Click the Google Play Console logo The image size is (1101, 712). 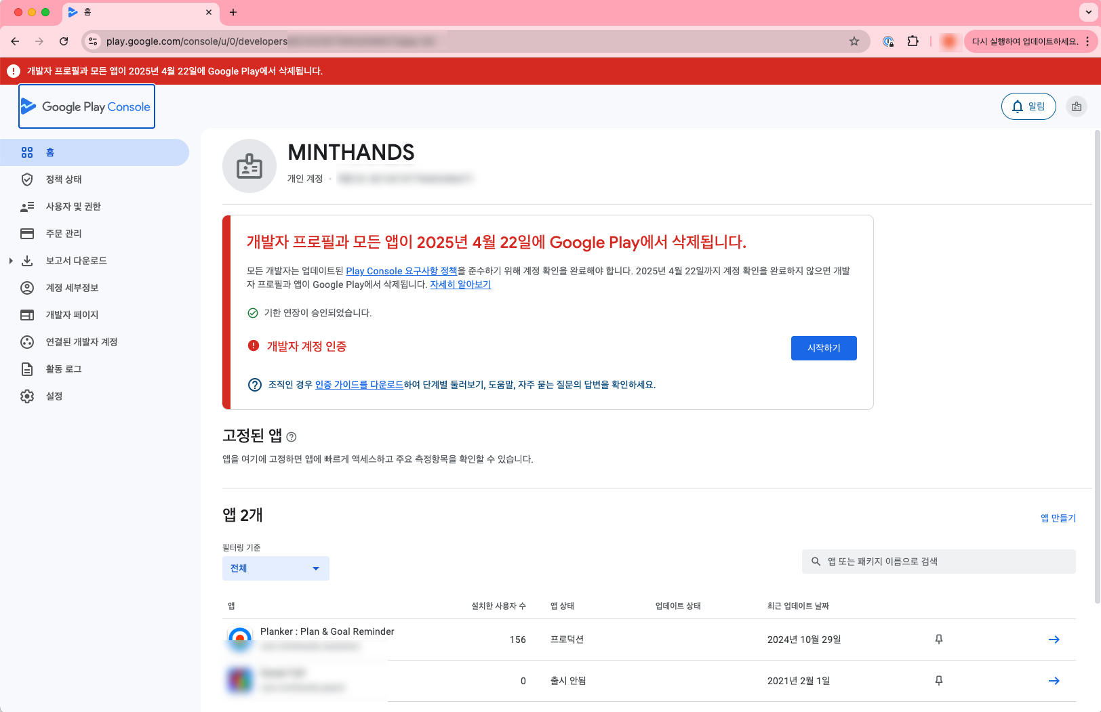[86, 106]
